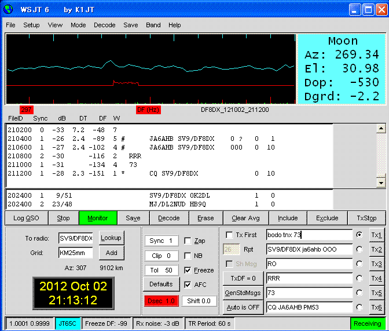The width and height of the screenshot is (389, 331).
Task: Open the Setup menu
Action: point(31,26)
